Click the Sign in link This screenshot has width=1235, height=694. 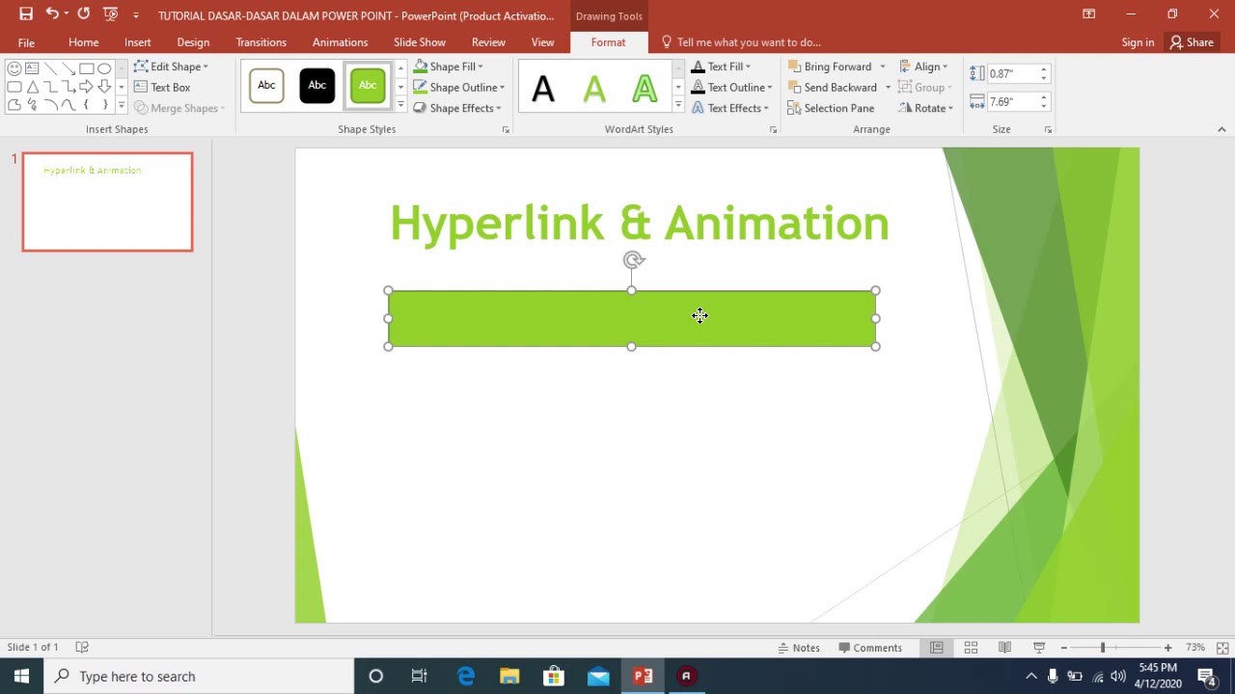coord(1138,42)
